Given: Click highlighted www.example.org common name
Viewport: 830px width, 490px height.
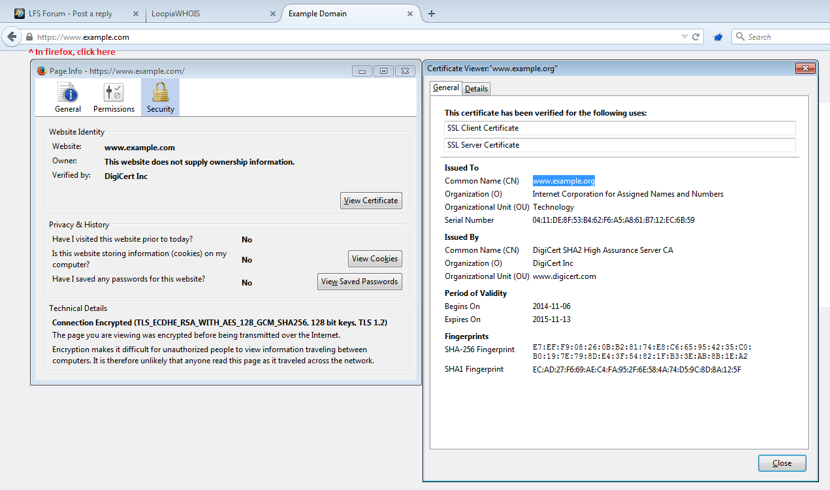Looking at the screenshot, I should pyautogui.click(x=564, y=181).
